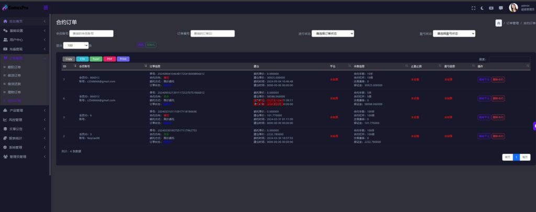
Task: Select the 期权订单 submenu item
Action: 14,68
